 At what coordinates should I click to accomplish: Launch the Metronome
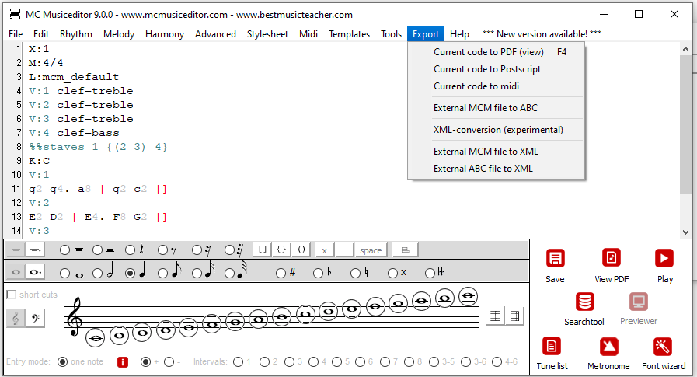click(x=609, y=347)
